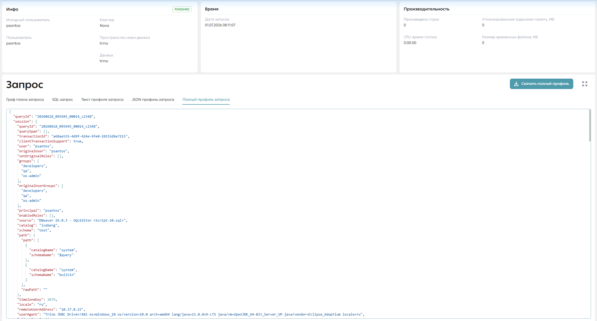The height and width of the screenshot is (321, 597).
Task: Select the launch date 01.07.2026 08:11:07
Action: click(x=220, y=25)
